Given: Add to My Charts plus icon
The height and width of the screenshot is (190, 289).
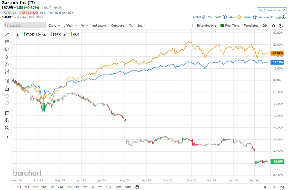Looking at the screenshot, I should (x=224, y=17).
